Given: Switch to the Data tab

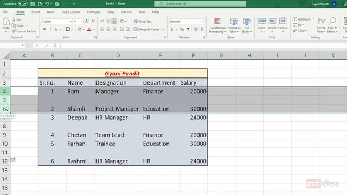Looking at the screenshot, I should (x=111, y=12).
